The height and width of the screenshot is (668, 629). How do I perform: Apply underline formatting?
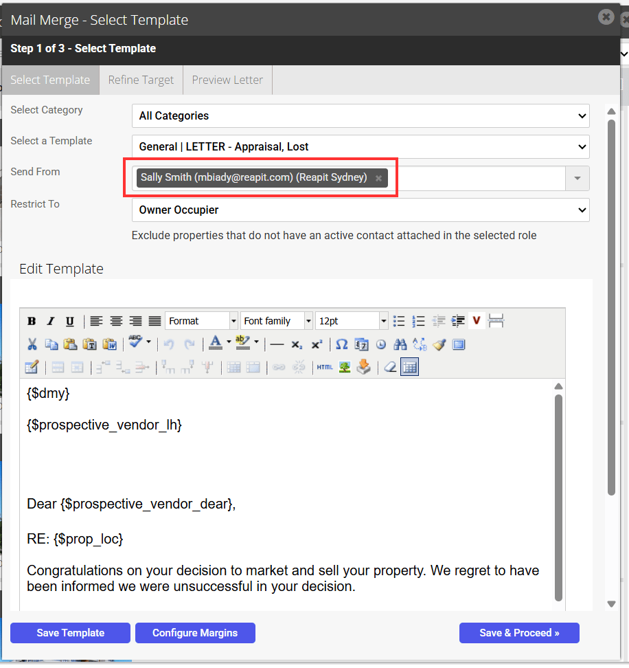coord(70,321)
